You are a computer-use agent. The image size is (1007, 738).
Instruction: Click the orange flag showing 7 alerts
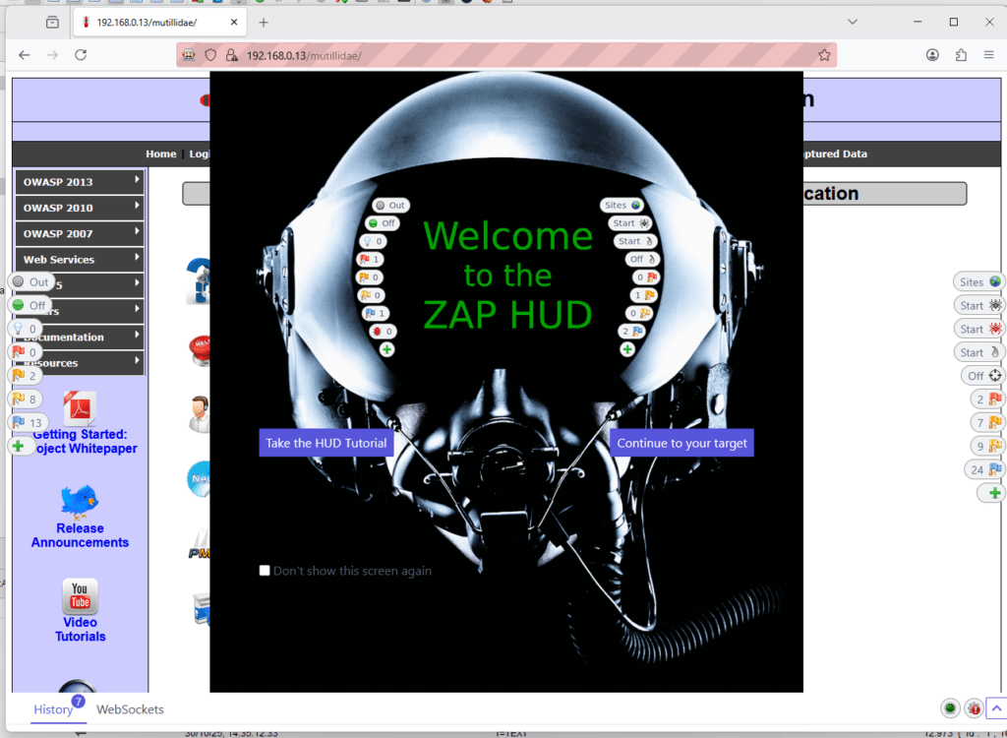986,423
